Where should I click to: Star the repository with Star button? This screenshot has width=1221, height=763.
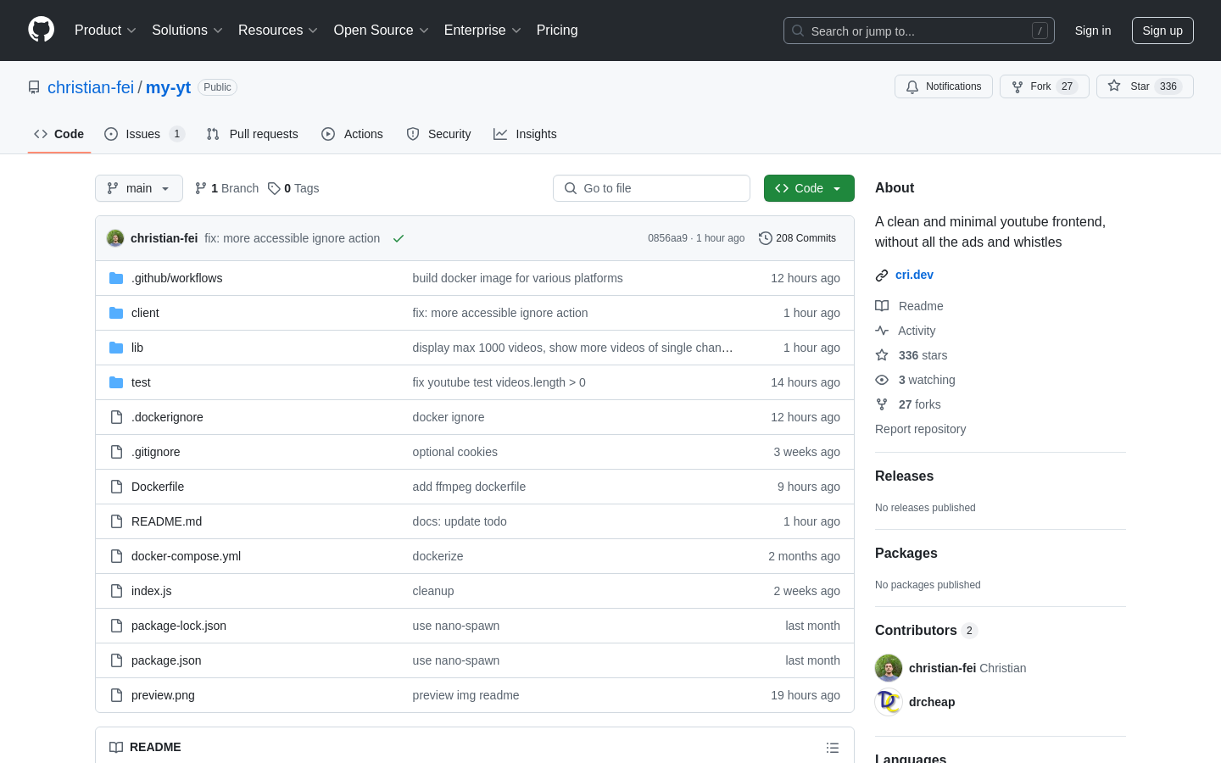(x=1145, y=86)
